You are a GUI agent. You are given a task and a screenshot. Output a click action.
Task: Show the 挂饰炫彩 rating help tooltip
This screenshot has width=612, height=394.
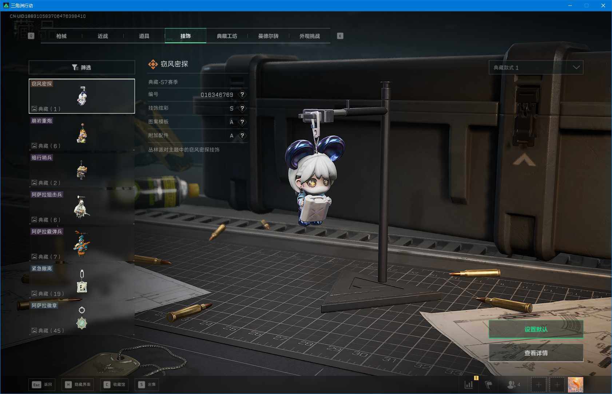pyautogui.click(x=242, y=109)
